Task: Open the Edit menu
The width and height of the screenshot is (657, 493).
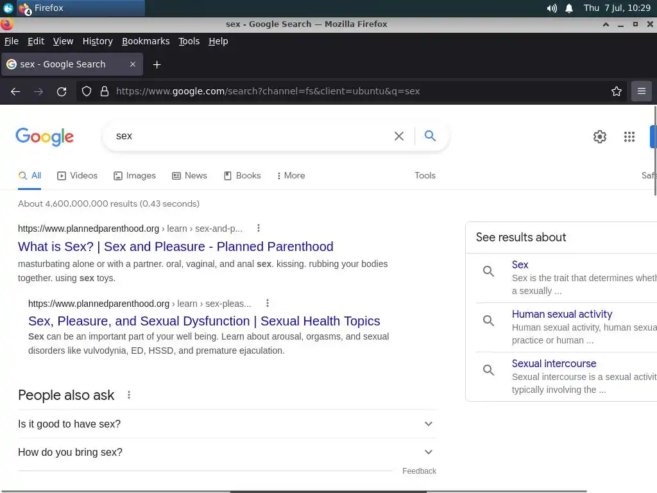Action: 36,41
